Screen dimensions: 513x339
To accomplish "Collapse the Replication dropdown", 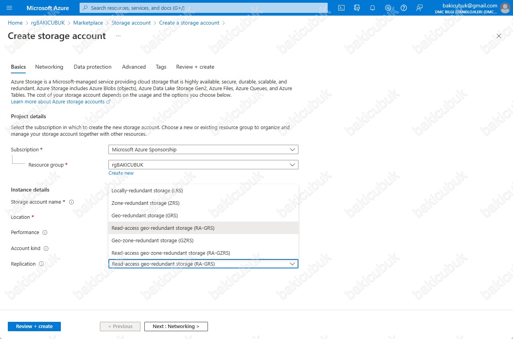I will (203, 264).
